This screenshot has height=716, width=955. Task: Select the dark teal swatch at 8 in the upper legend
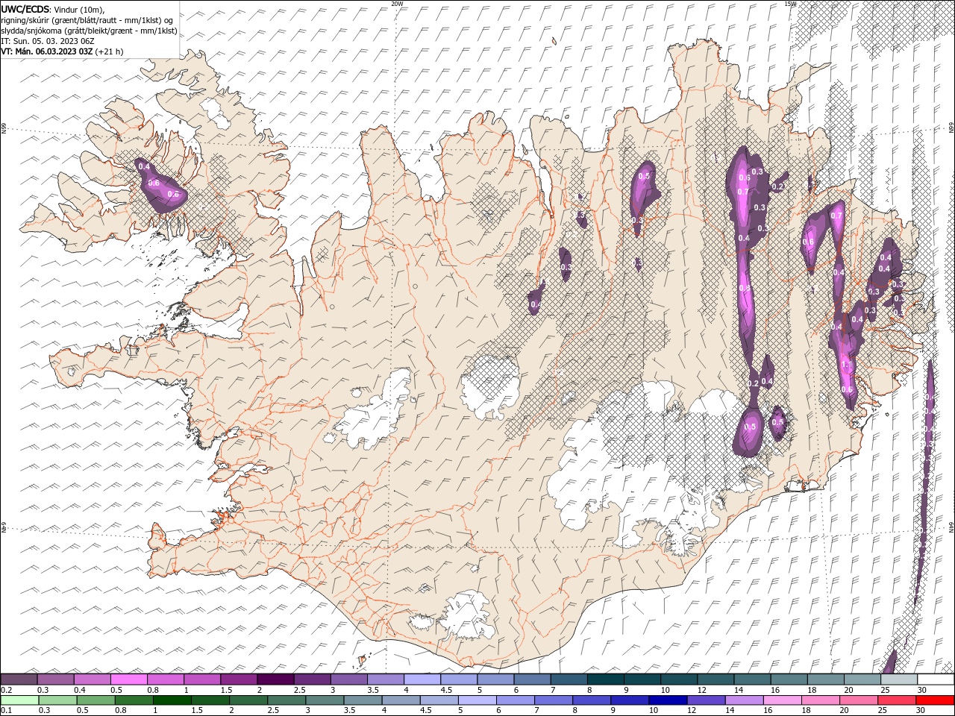[606, 679]
